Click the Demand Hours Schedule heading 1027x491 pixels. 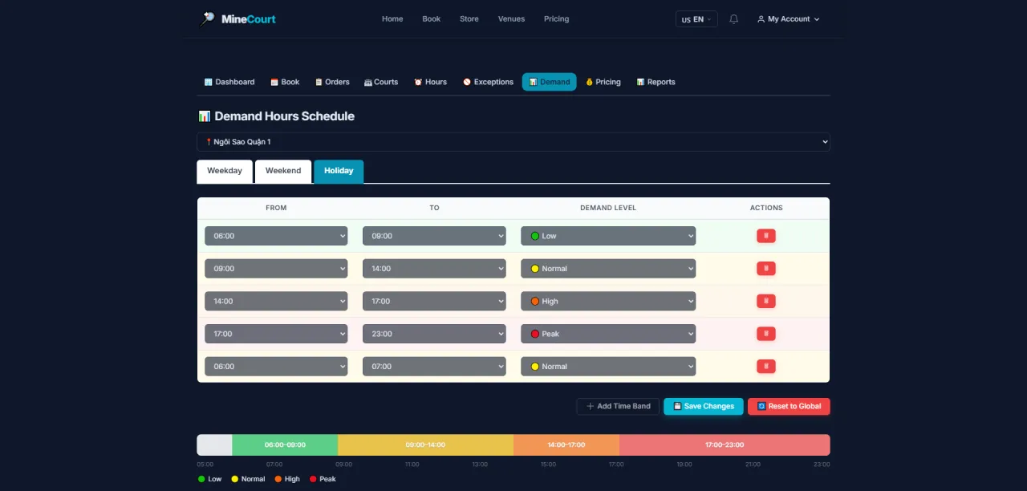(276, 116)
